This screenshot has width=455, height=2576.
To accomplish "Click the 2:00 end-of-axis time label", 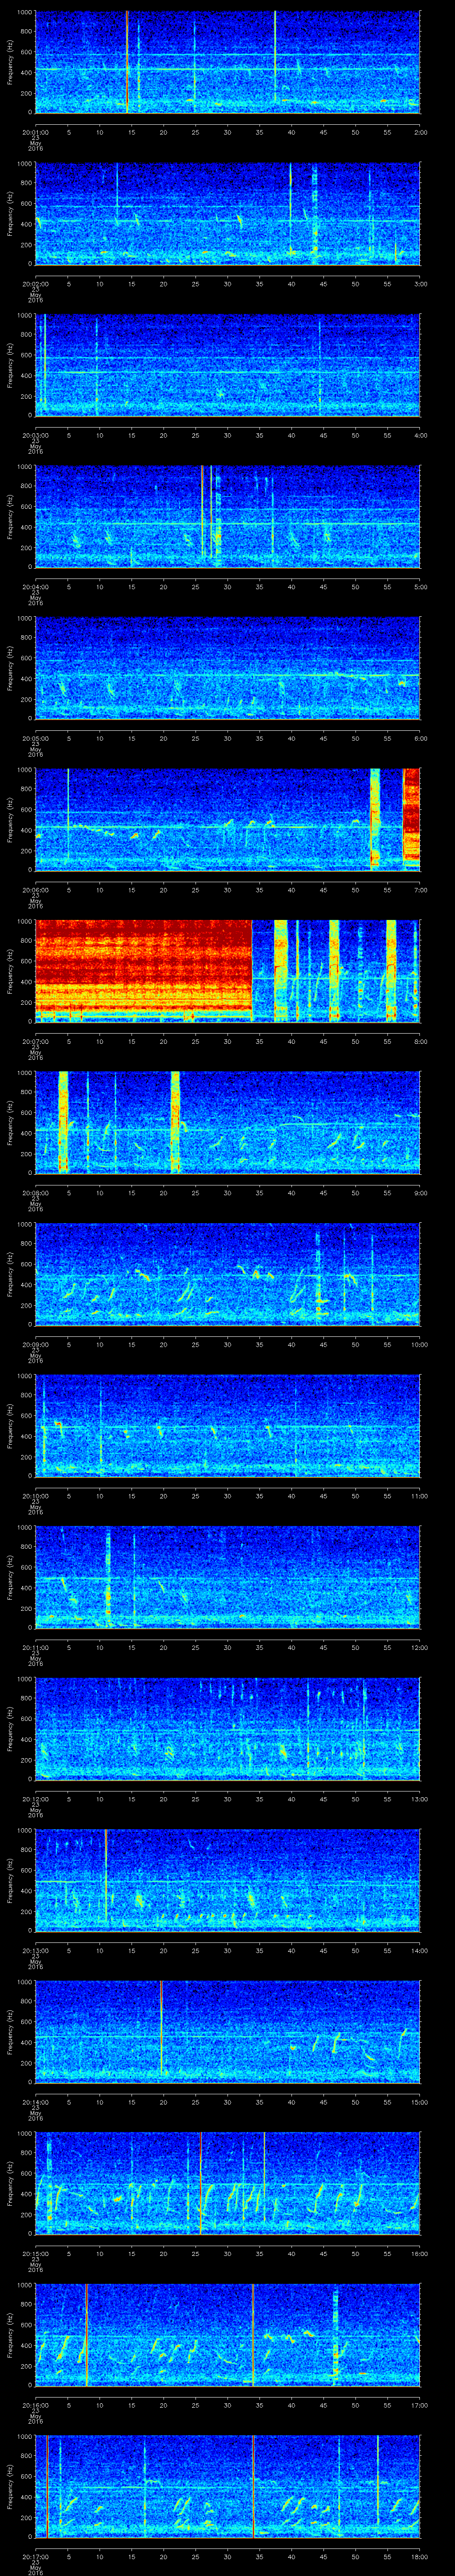I will click(x=420, y=132).
